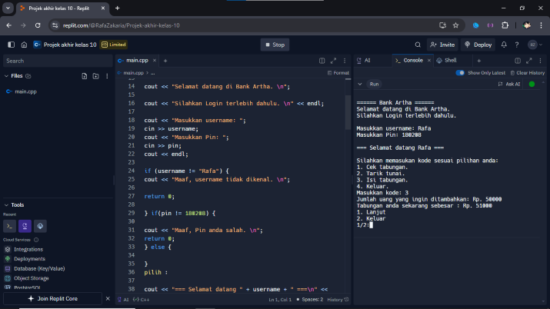Image resolution: width=550 pixels, height=309 pixels.
Task: Select main.cpp in file tree
Action: pos(25,91)
